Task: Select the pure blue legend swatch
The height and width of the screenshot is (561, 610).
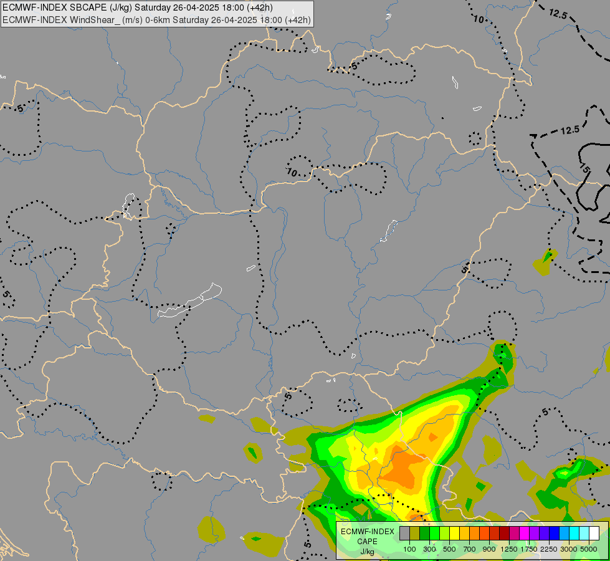Action: pyautogui.click(x=554, y=533)
